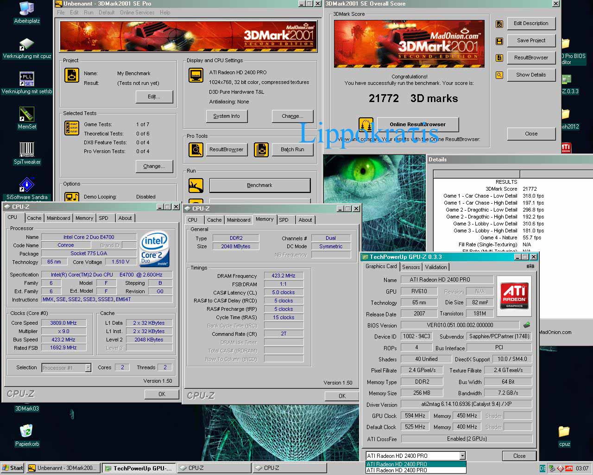The image size is (593, 475).
Task: Click the Batch Run button
Action: (293, 149)
